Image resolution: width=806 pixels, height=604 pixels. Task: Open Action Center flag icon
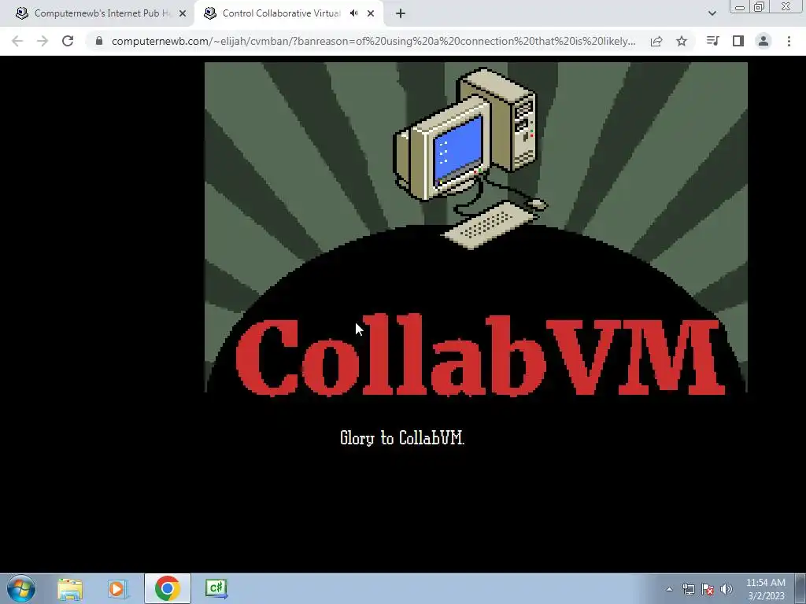point(708,590)
